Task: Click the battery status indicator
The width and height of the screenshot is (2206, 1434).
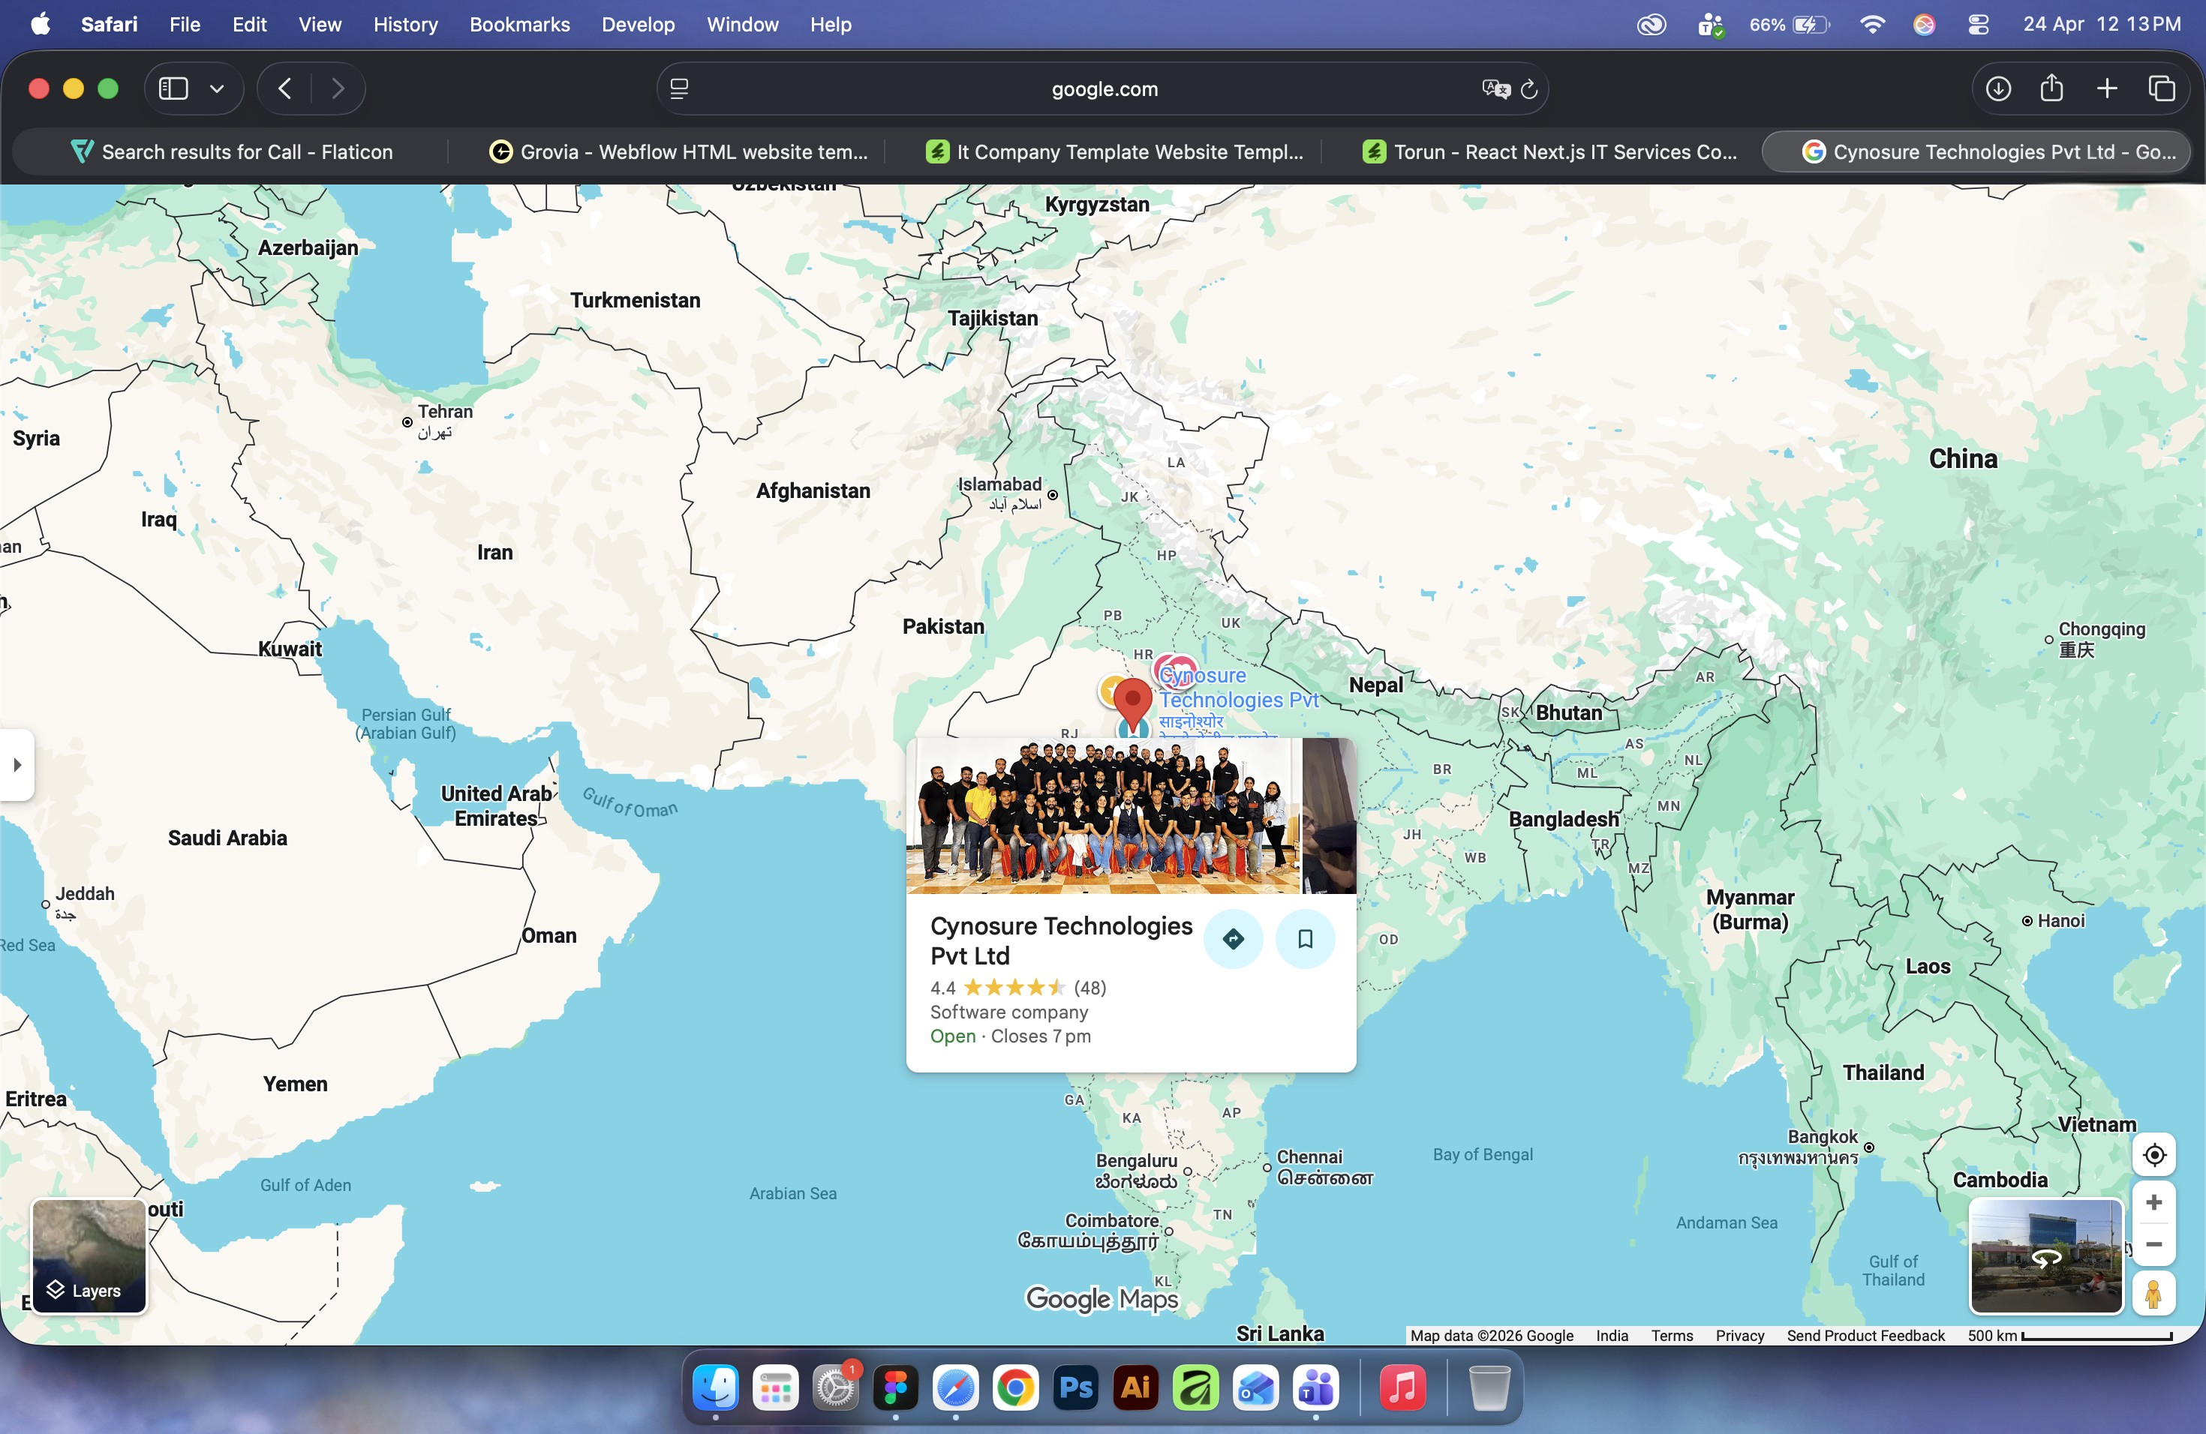Action: click(1790, 25)
